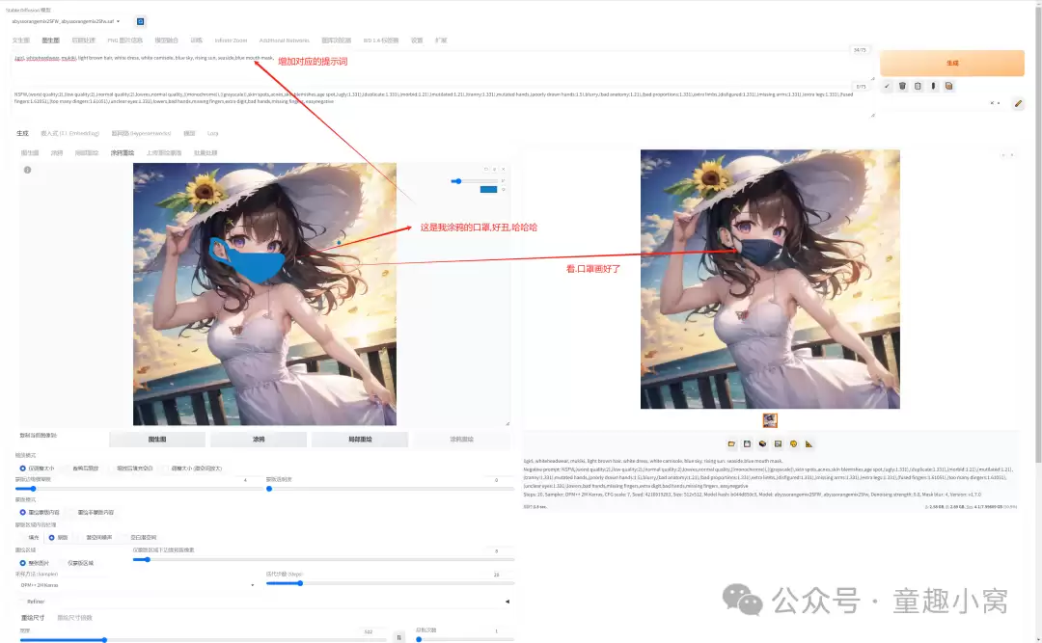The height and width of the screenshot is (643, 1042).
Task: Switch to the 后期处理 tab
Action: click(84, 40)
